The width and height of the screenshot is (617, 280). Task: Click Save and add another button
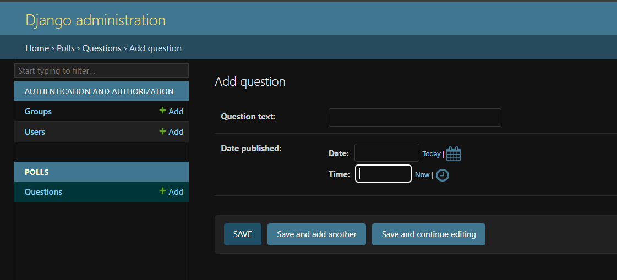(317, 234)
